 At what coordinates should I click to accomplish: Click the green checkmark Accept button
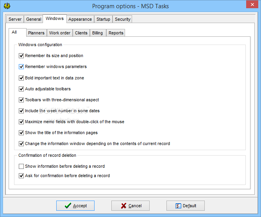tap(75, 206)
